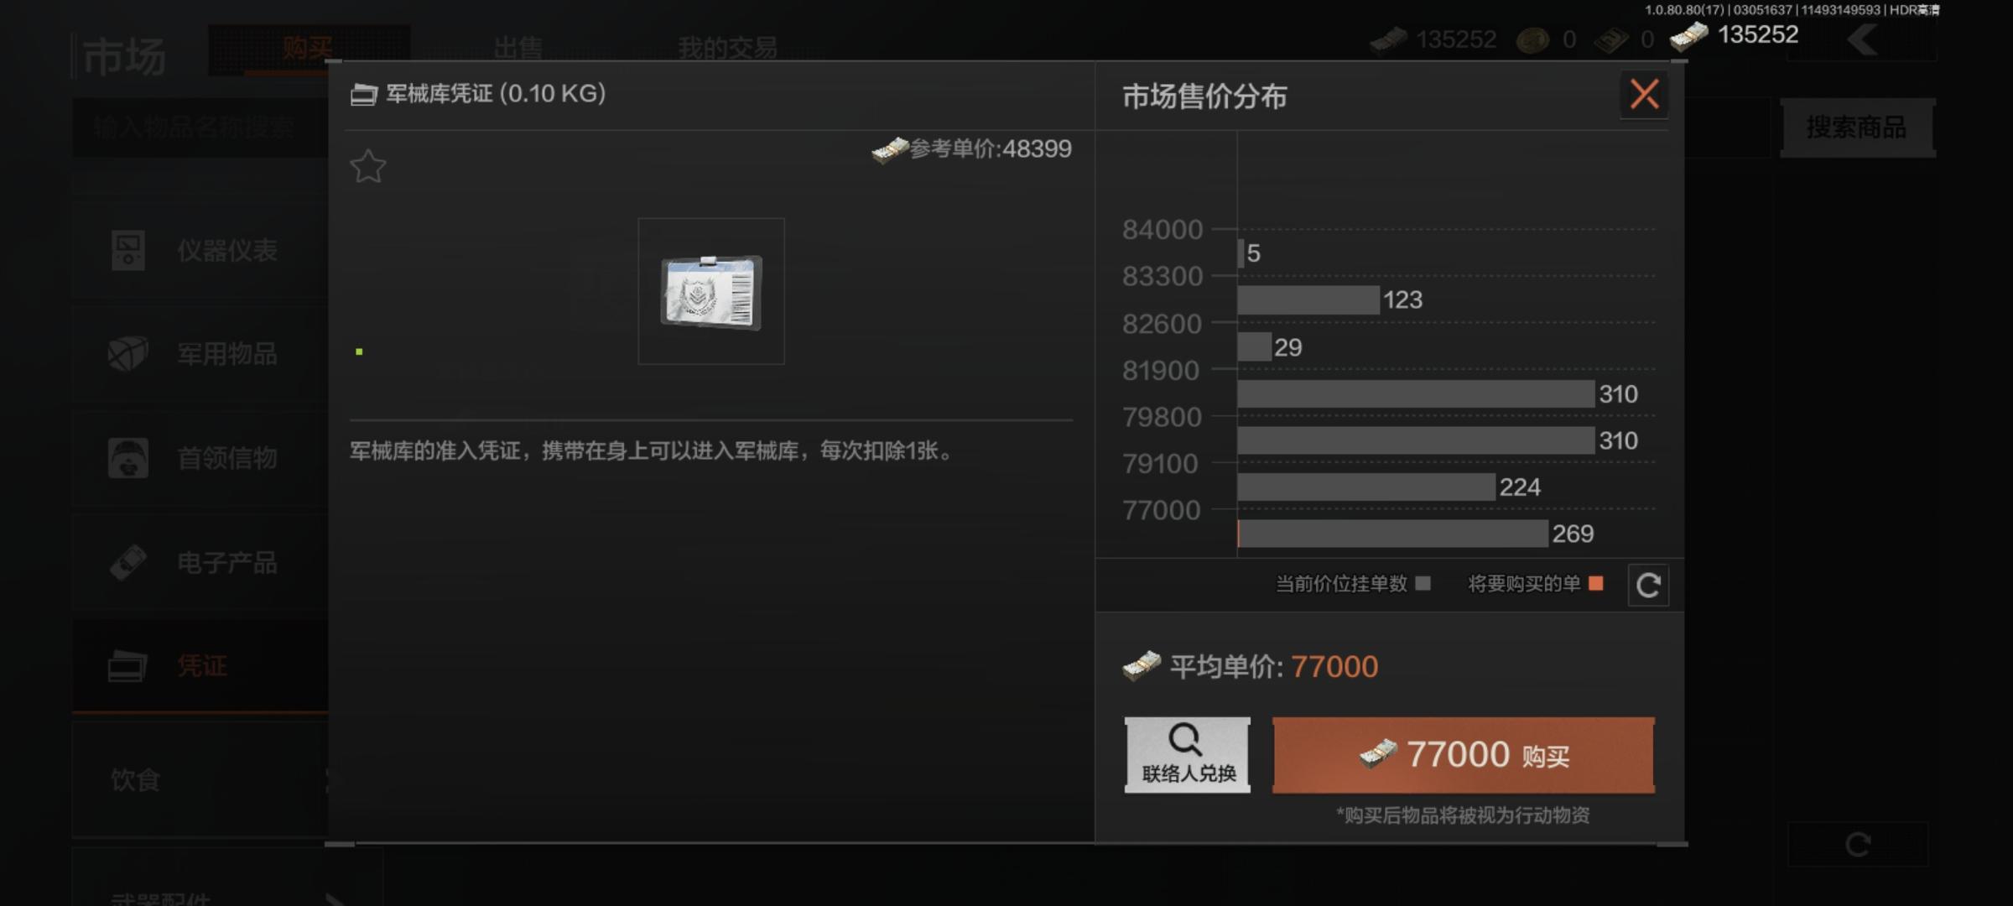Click the back arrow at top right
The image size is (2013, 906).
pos(1862,39)
